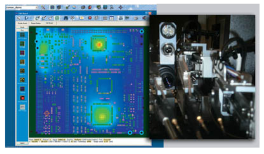Select the red square plot icon in sidebar
This screenshot has height=154, width=264.
22,98
